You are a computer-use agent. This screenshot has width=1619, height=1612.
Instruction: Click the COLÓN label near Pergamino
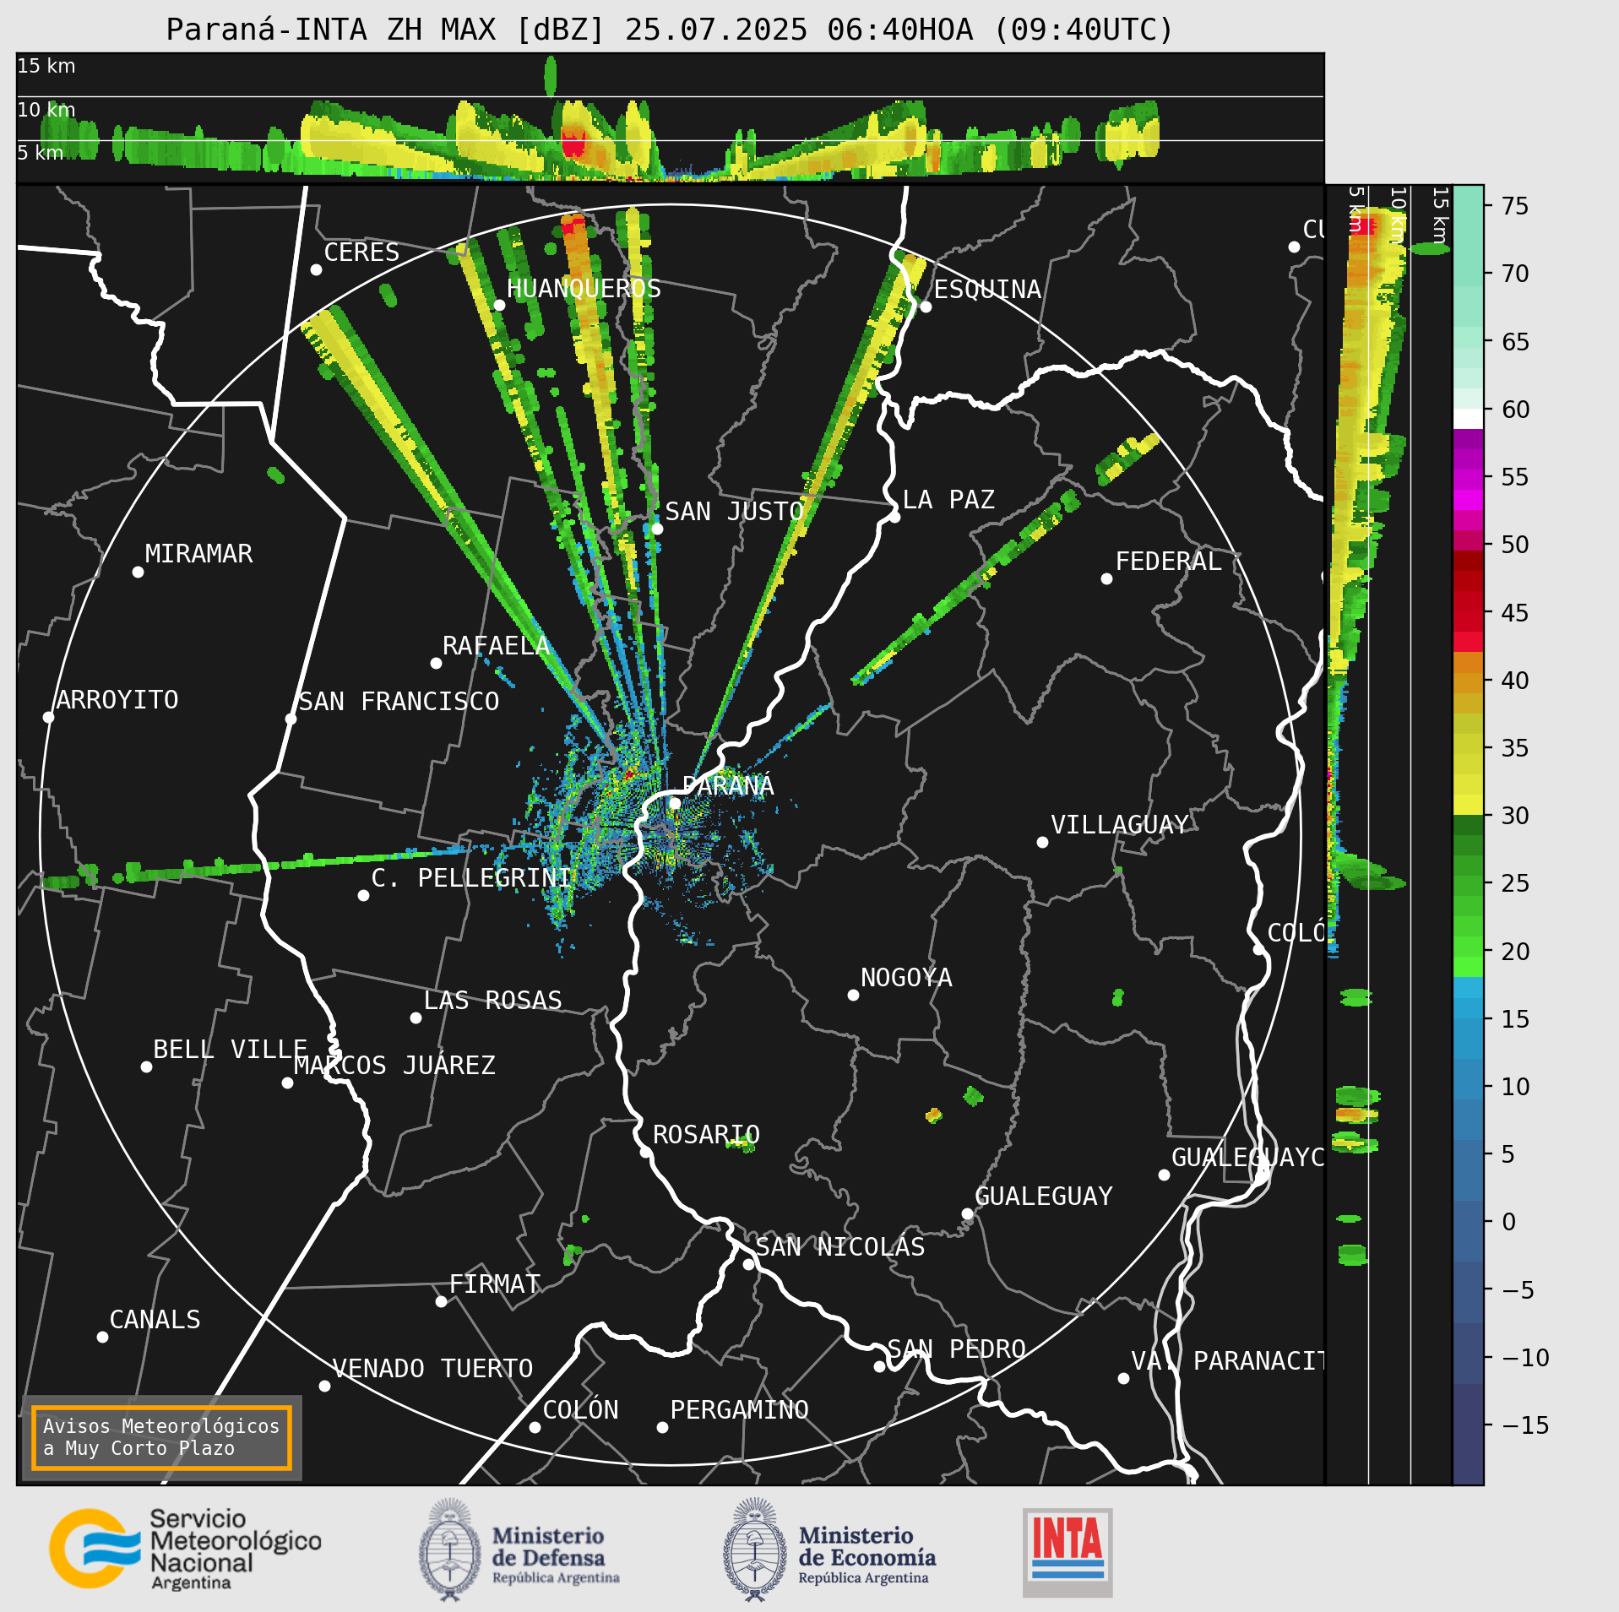pyautogui.click(x=580, y=1409)
